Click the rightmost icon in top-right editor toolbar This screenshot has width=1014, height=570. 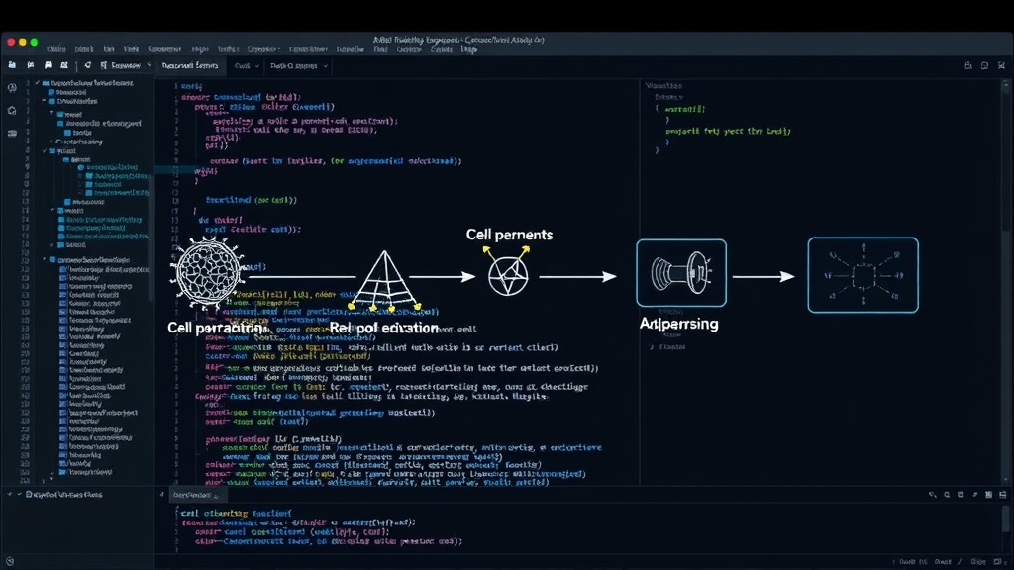1001,66
